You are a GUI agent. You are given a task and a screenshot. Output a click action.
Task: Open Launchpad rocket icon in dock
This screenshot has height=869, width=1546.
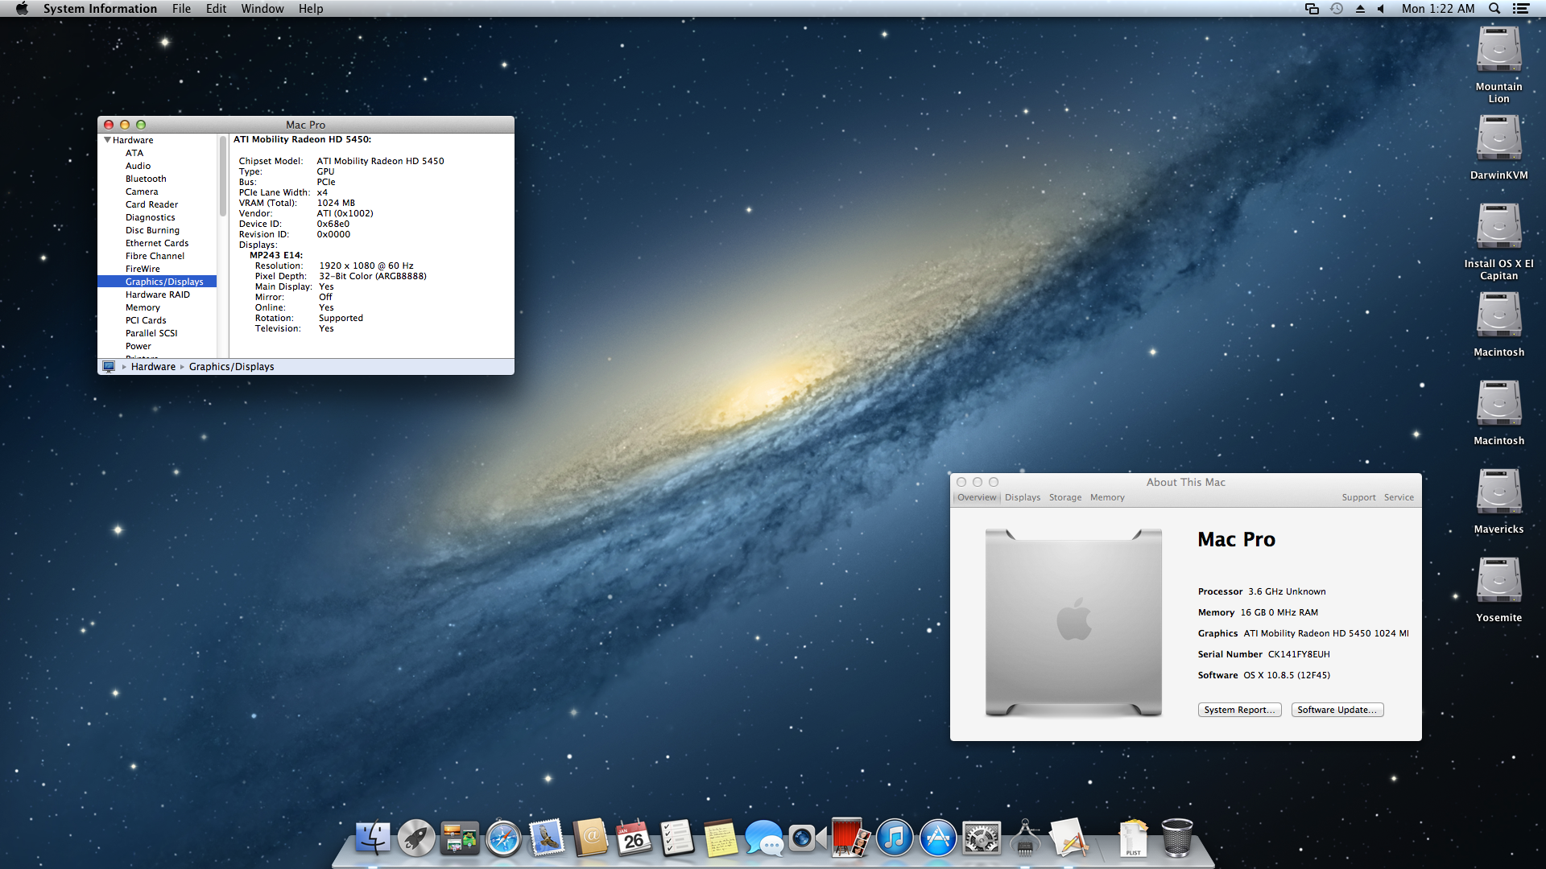[x=416, y=838]
